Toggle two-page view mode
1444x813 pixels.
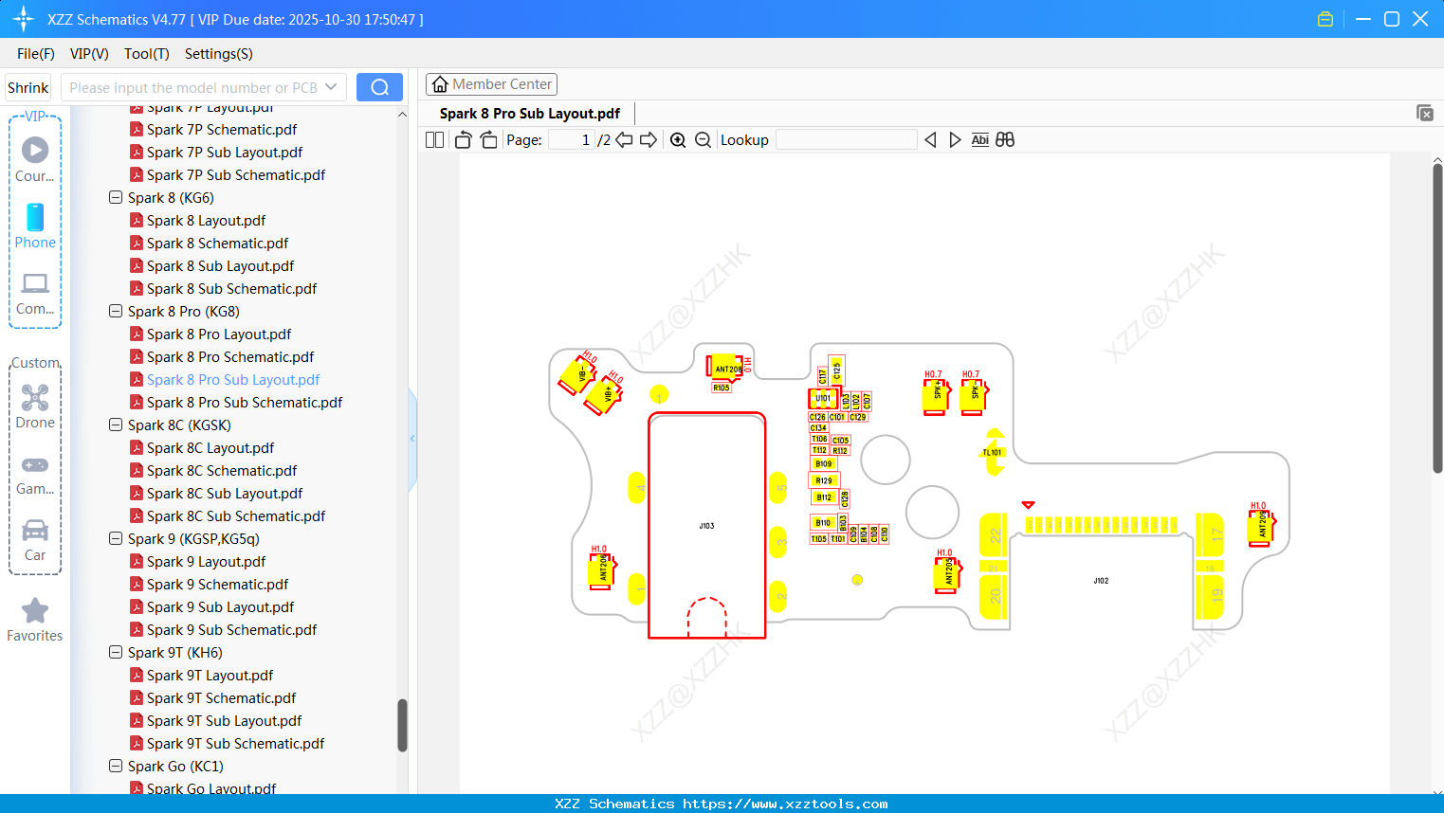(433, 139)
